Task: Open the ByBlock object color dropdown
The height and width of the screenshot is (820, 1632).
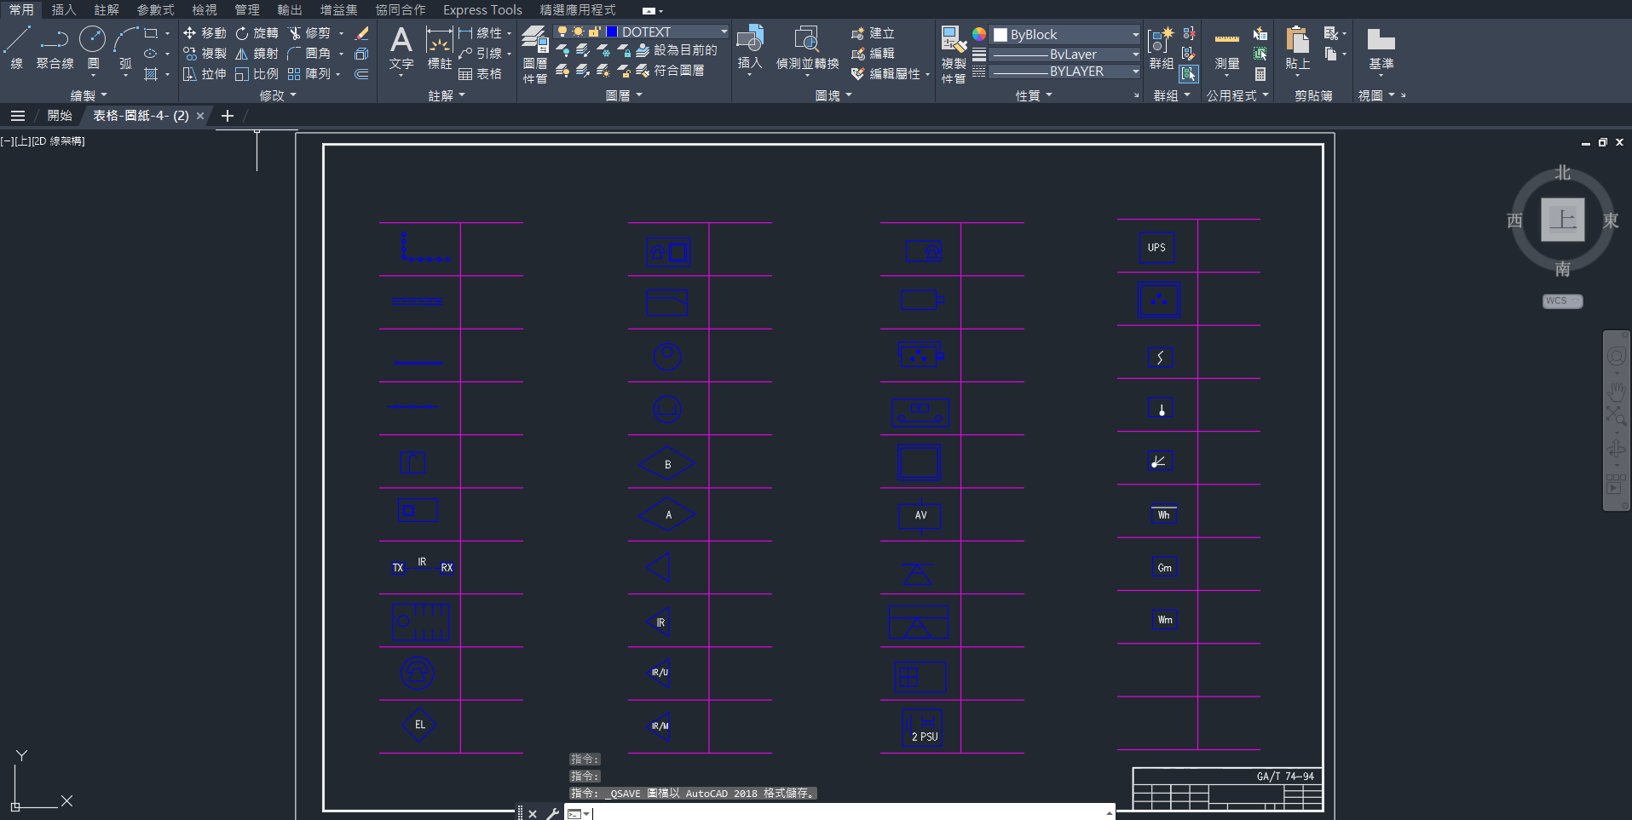Action: pyautogui.click(x=1135, y=35)
